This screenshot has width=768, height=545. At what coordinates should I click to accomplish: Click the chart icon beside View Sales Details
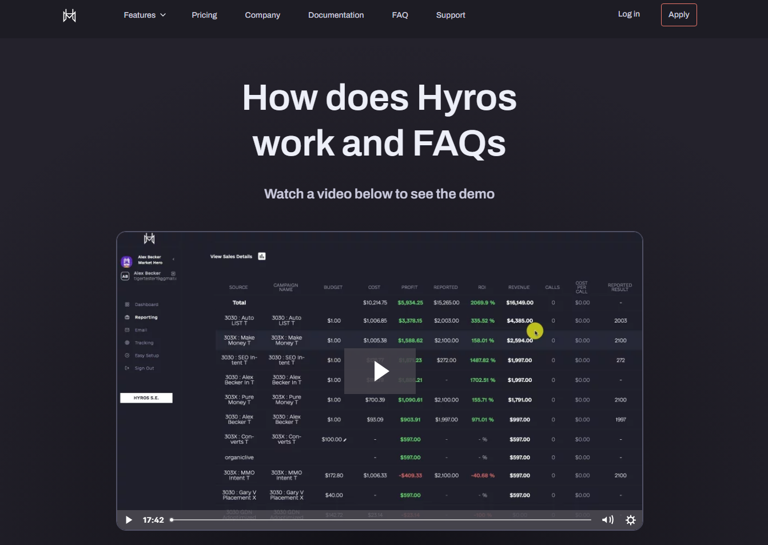262,256
